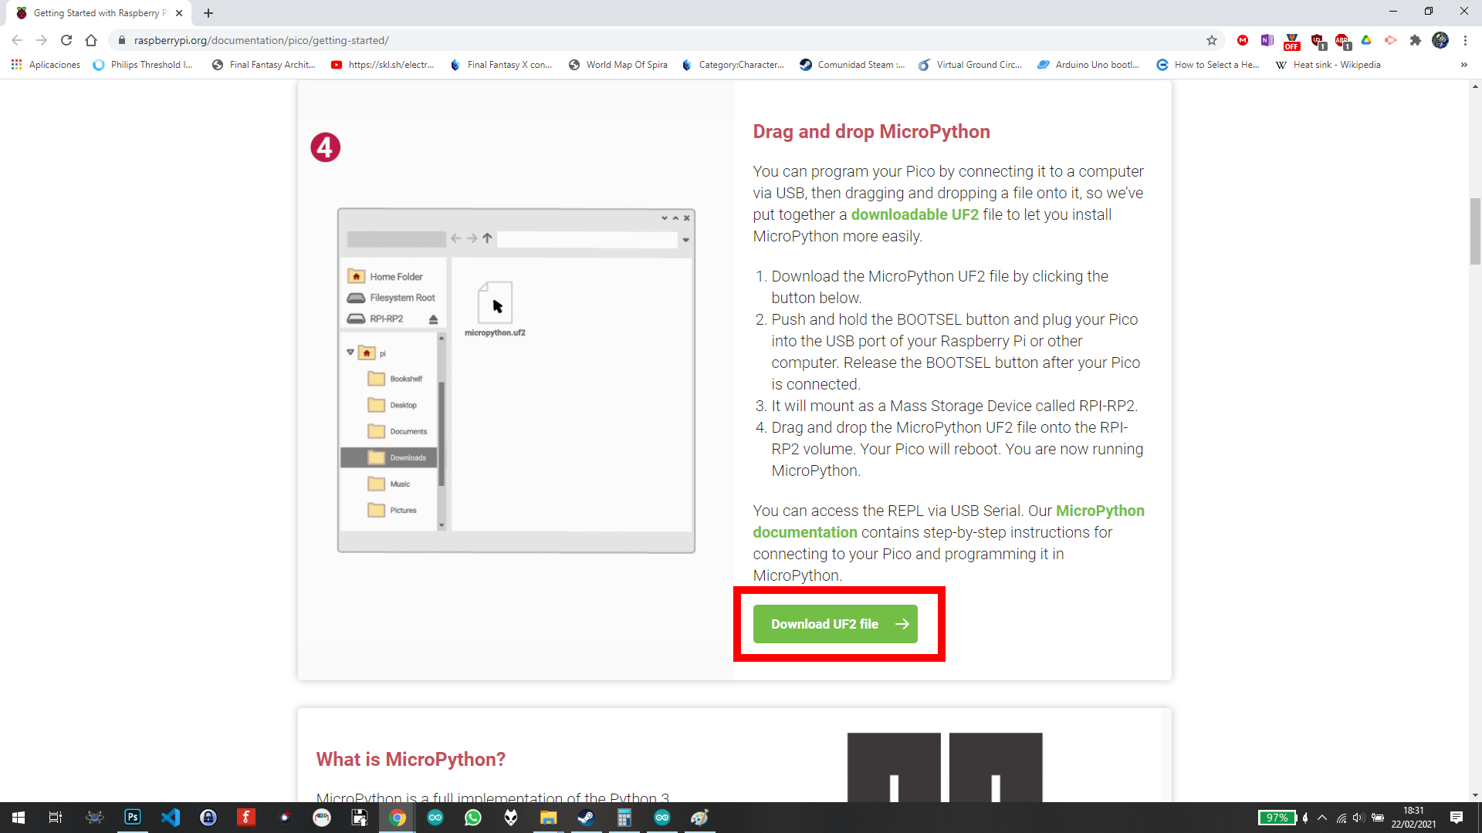1482x833 pixels.
Task: Open the Extensions puzzle menu
Action: click(x=1416, y=40)
